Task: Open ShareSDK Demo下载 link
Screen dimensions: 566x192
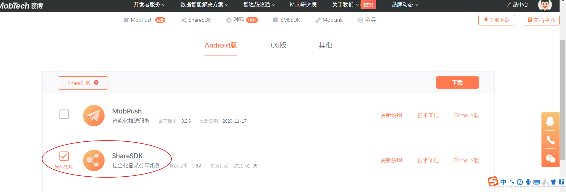Action: click(466, 160)
